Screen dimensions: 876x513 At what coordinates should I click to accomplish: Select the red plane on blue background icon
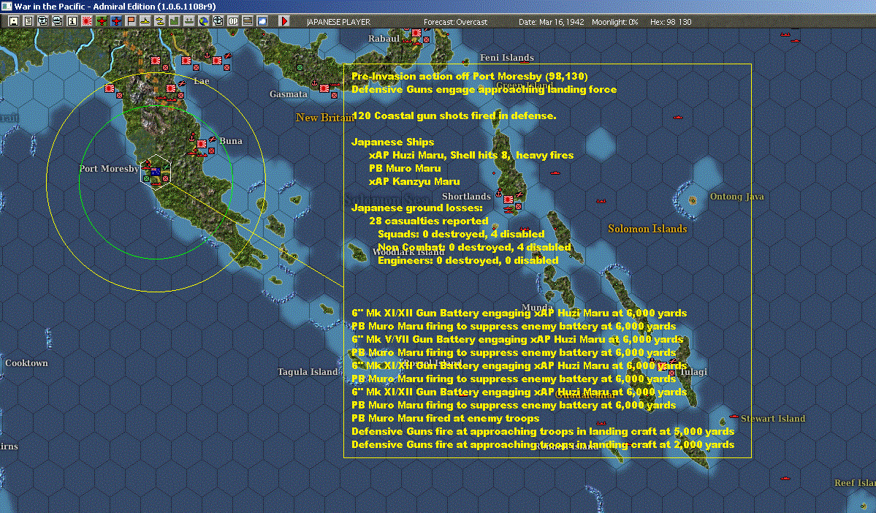(x=116, y=21)
